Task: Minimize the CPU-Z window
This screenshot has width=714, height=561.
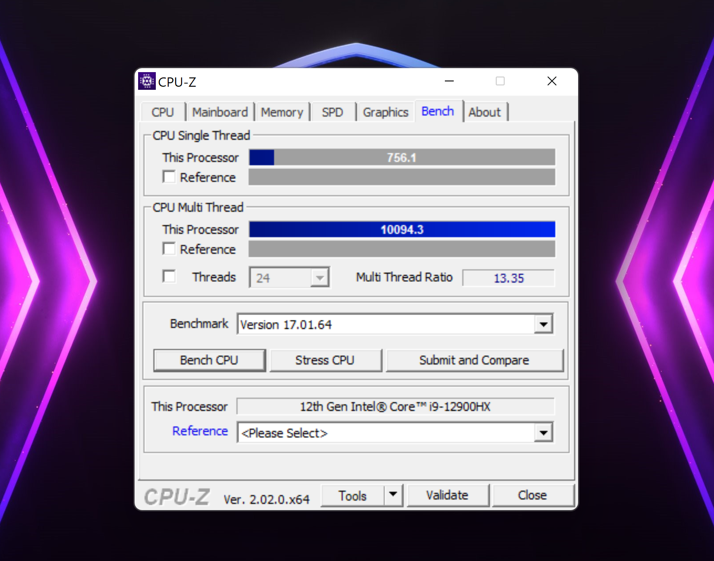Action: [449, 81]
